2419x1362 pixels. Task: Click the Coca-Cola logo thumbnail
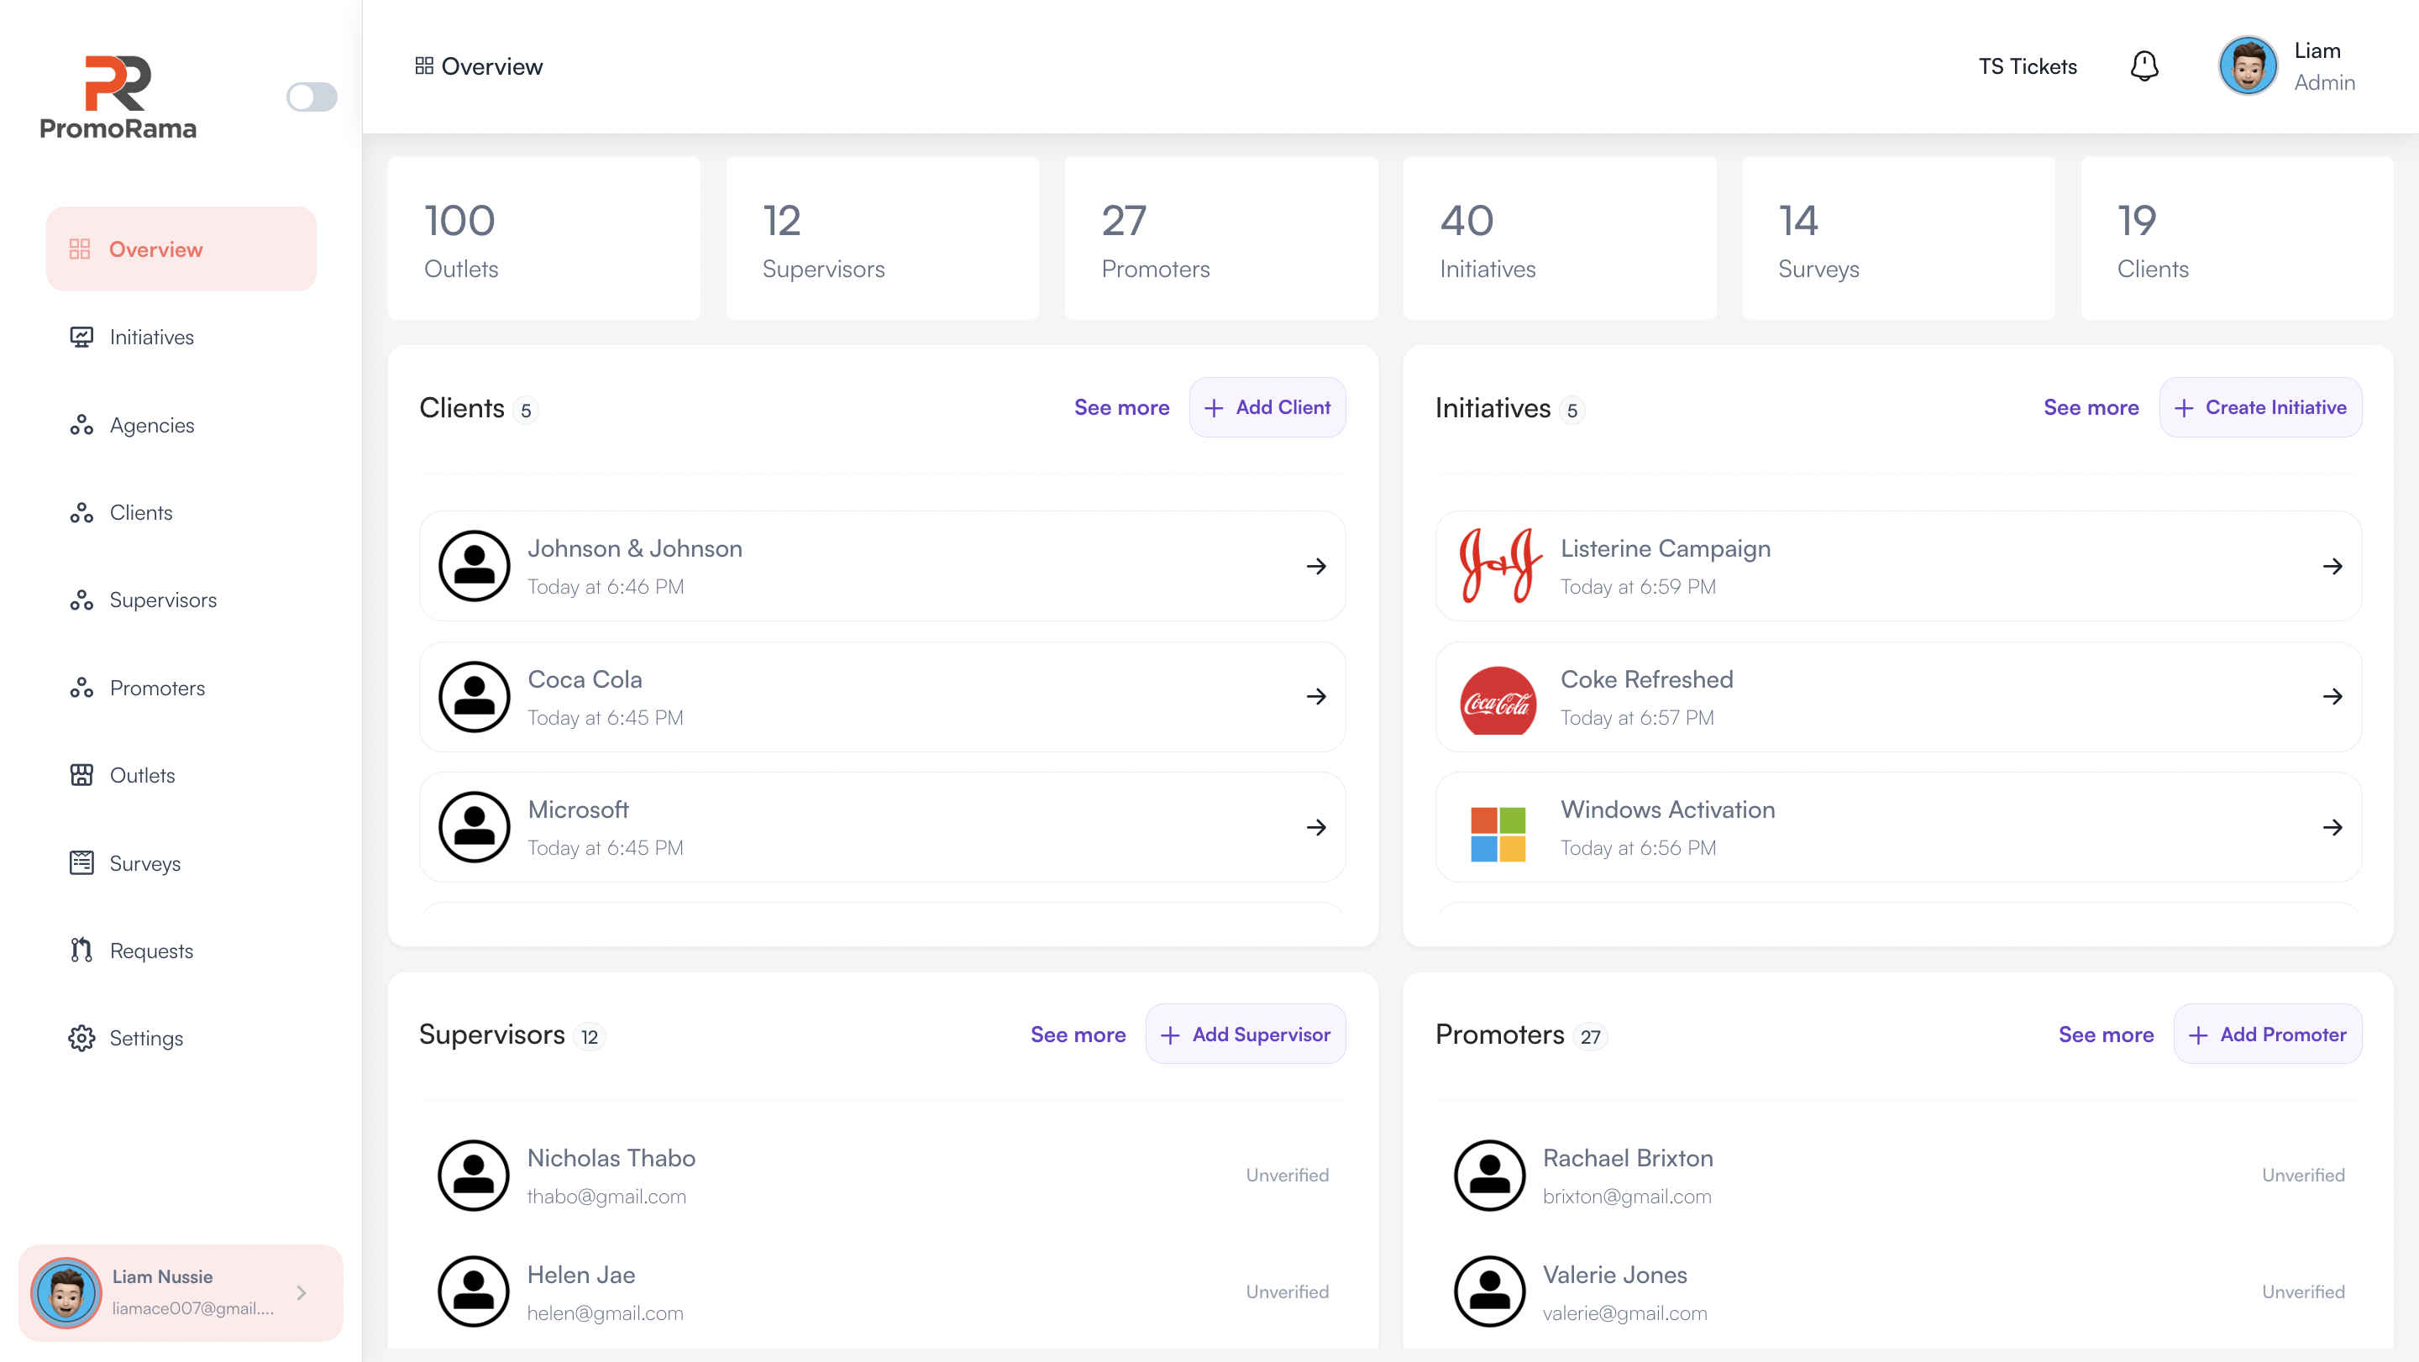tap(1498, 700)
